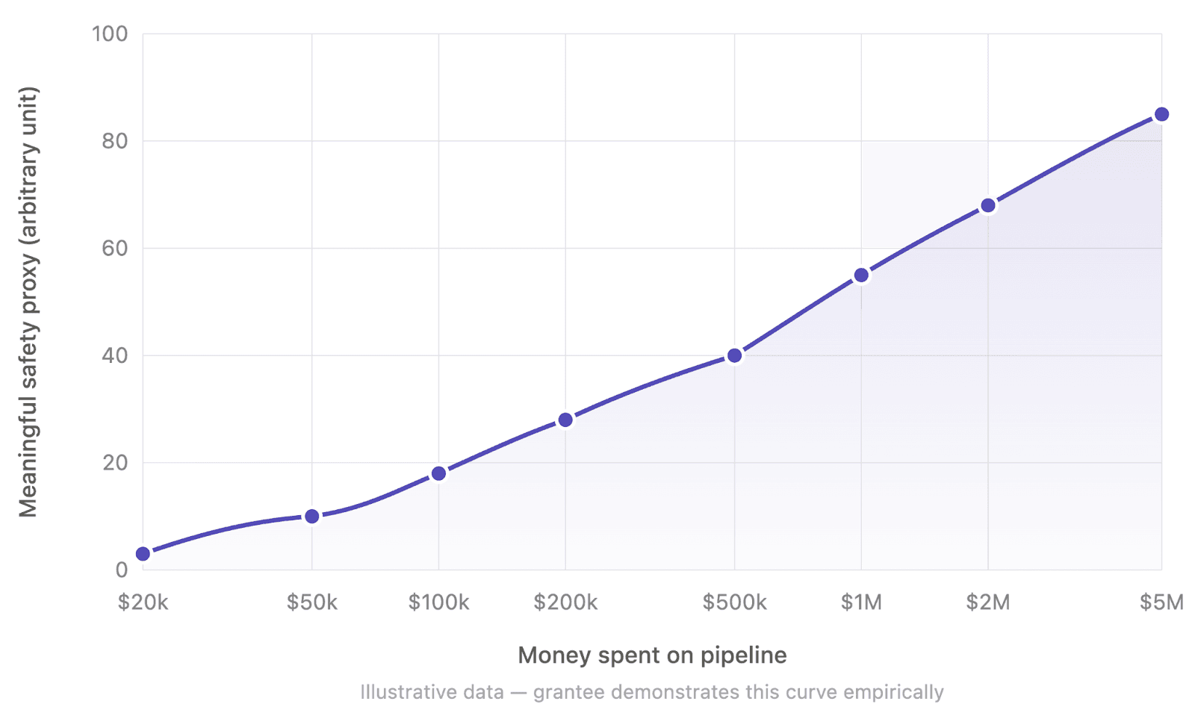Pick the data point at $1M
Screen dimensions: 1195x707
pos(861,275)
